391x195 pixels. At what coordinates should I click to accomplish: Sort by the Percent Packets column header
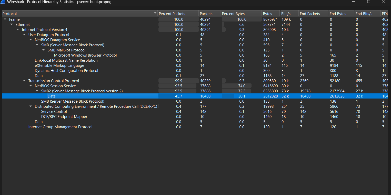tap(178, 14)
